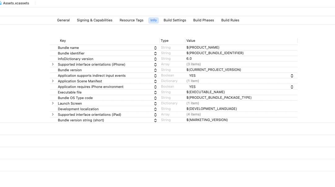335x187 pixels.
Task: Open the Build Phases tab
Action: tap(203, 20)
